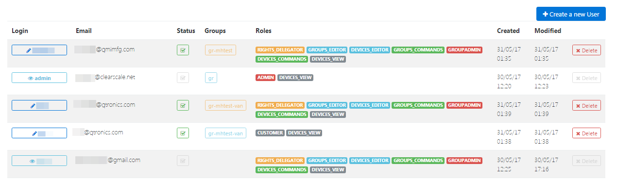Viewport: 617px width, 181px height.
Task: Click GROUPS_COMMANDS badge in qmimfg.com row
Action: pyautogui.click(x=418, y=50)
